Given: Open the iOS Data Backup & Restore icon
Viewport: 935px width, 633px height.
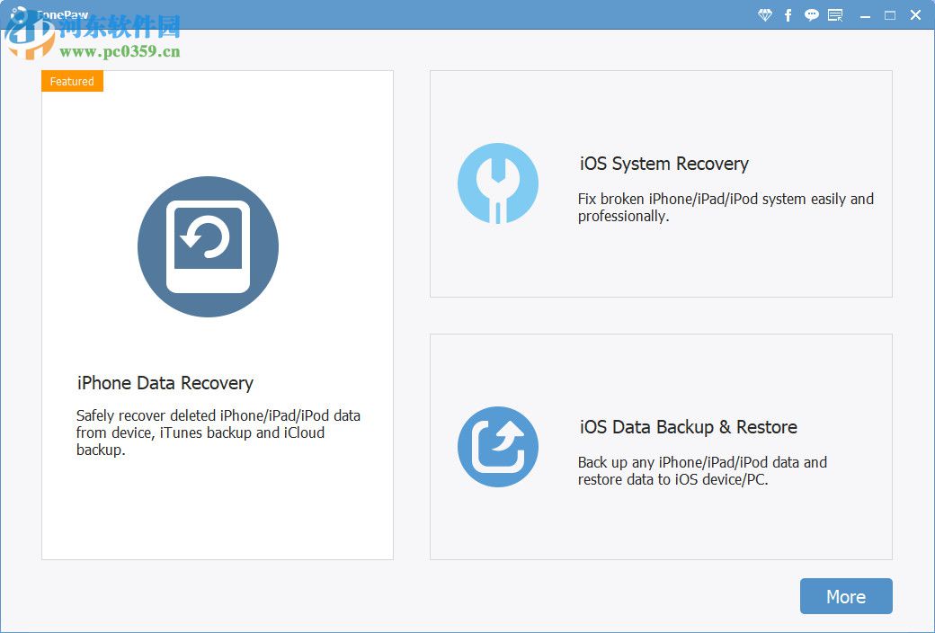Looking at the screenshot, I should pyautogui.click(x=499, y=446).
